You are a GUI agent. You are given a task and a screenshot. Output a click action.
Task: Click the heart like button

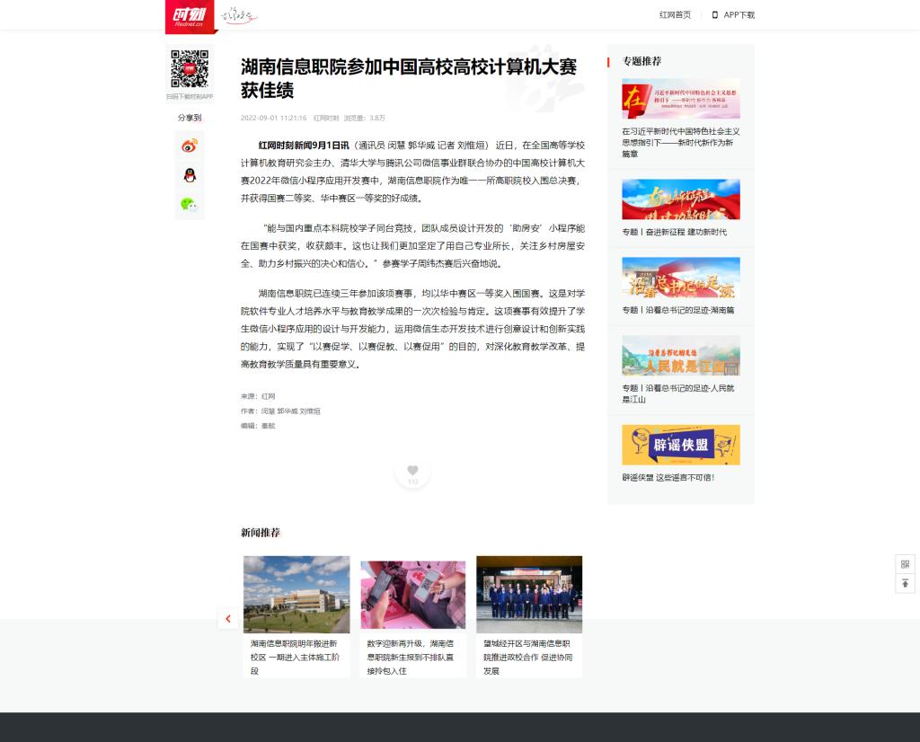(412, 471)
